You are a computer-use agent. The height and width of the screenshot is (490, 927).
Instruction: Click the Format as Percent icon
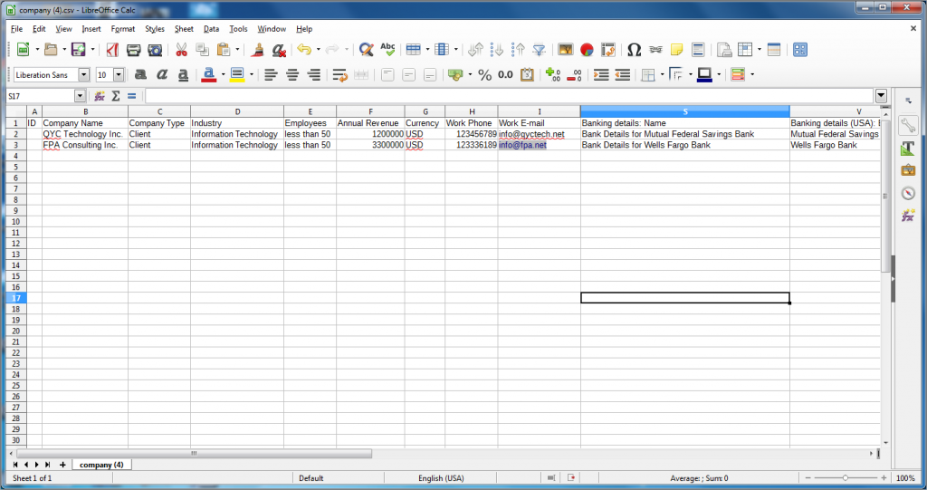(485, 74)
